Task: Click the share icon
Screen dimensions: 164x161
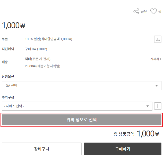Action: tap(136, 11)
